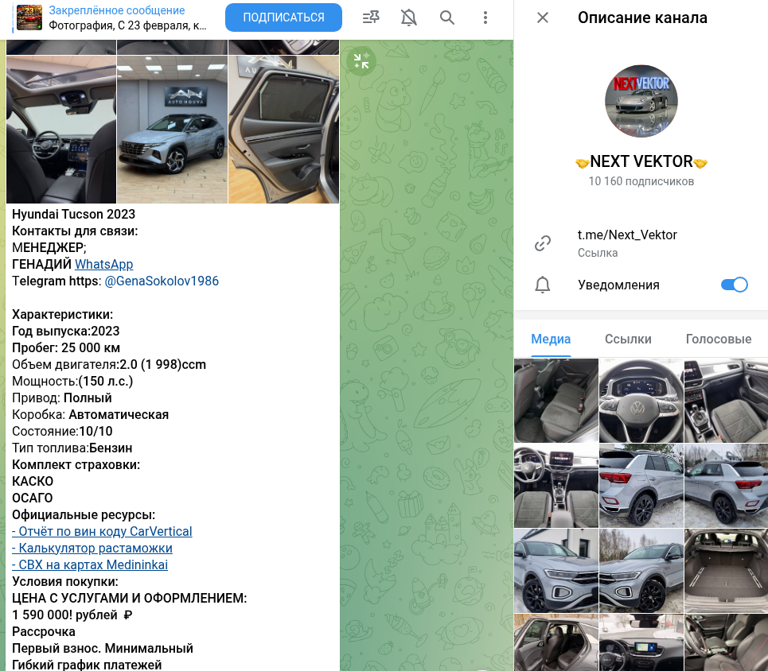Click the chain link icon beside t.me/Next_Vektor
Viewport: 768px width, 671px height.
(x=543, y=243)
